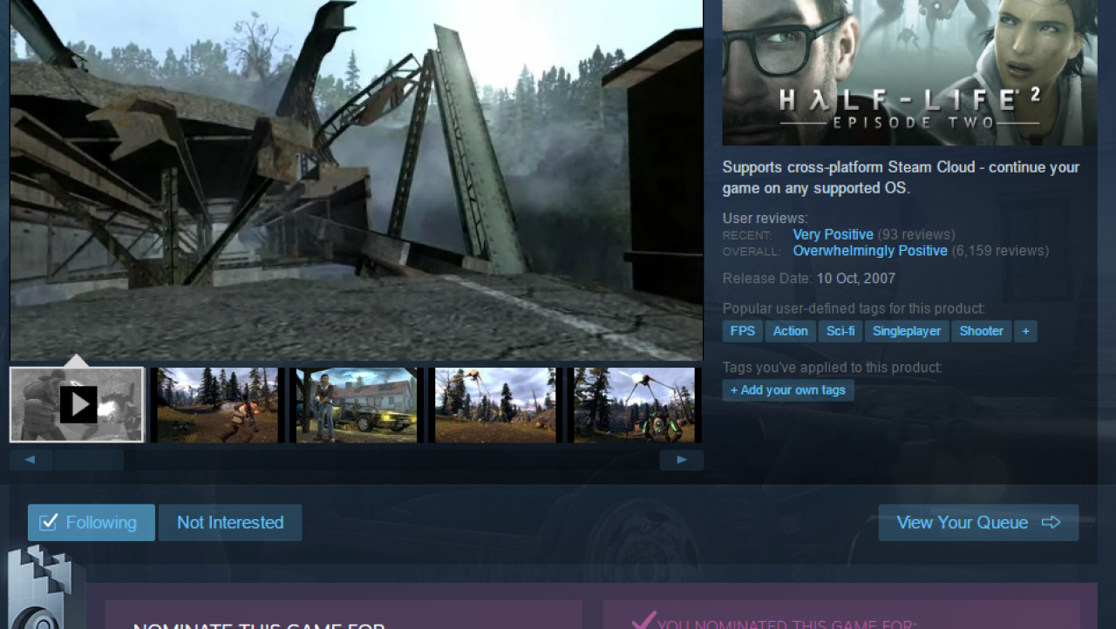Click the Action tag

pyautogui.click(x=791, y=331)
